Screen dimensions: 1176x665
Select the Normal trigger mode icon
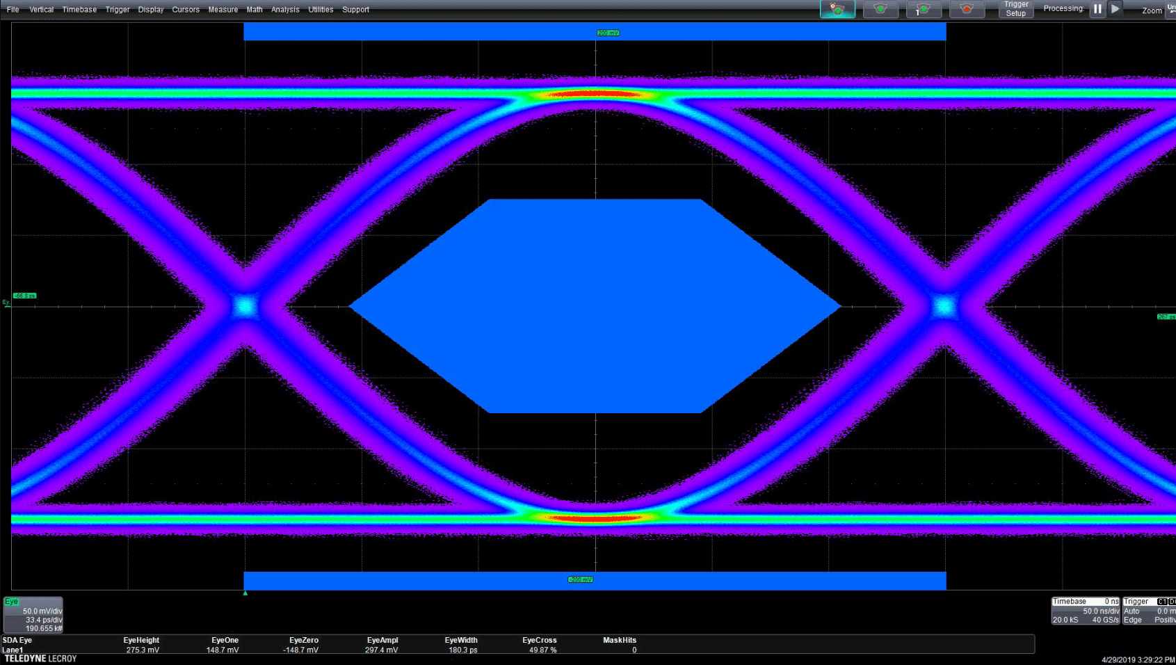[880, 9]
